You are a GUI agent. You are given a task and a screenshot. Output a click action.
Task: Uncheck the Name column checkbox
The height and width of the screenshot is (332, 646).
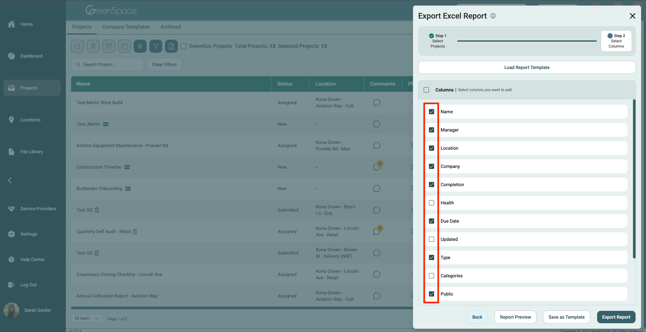click(x=432, y=112)
